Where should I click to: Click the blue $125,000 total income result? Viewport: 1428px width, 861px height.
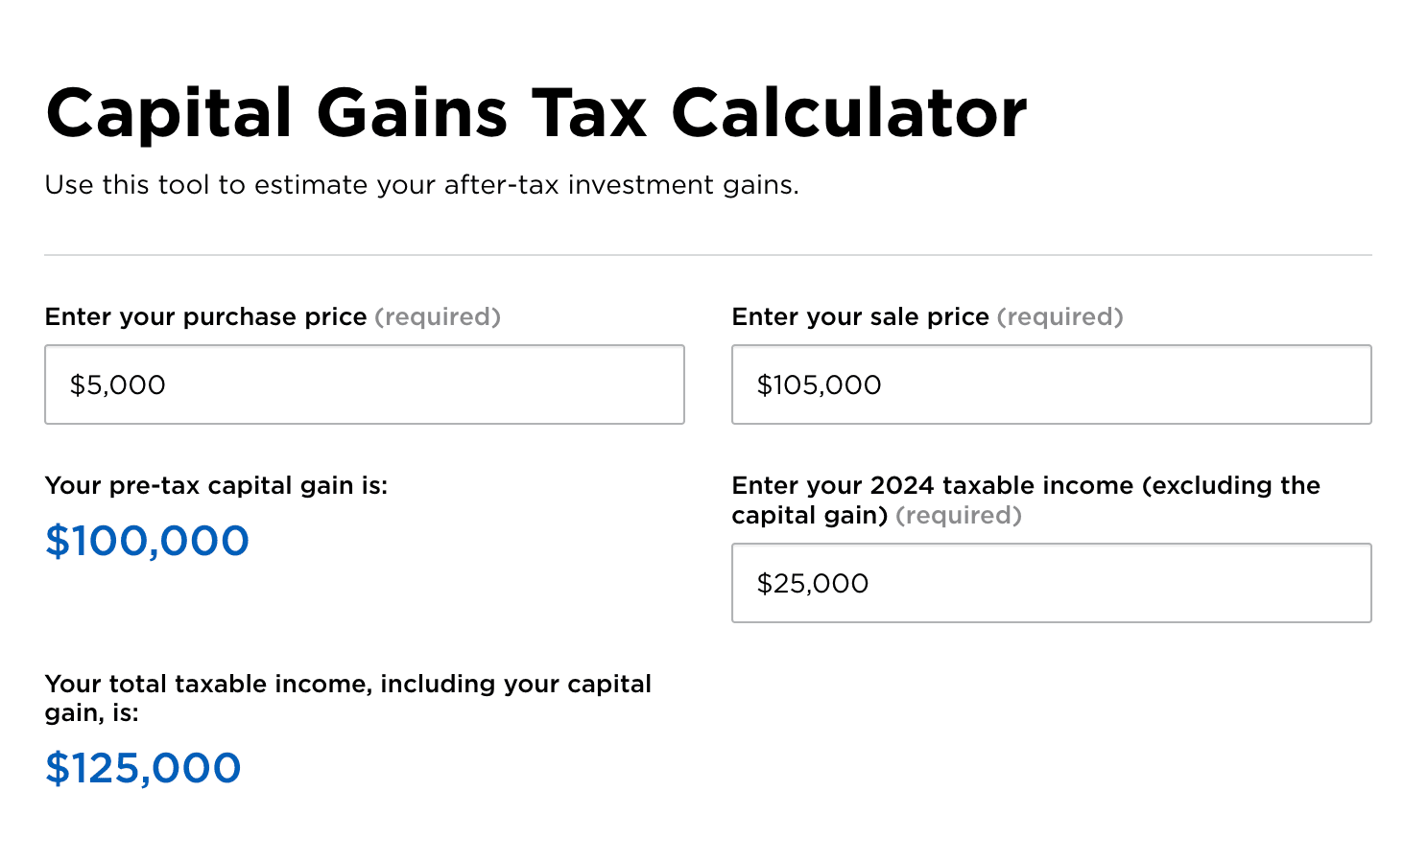click(143, 768)
